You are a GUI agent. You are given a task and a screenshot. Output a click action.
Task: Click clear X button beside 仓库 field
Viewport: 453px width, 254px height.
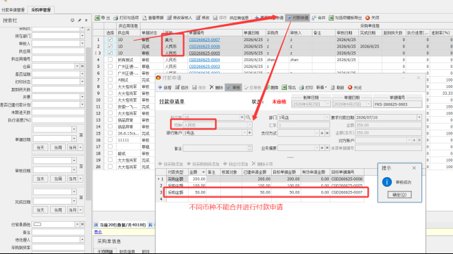coord(82,67)
